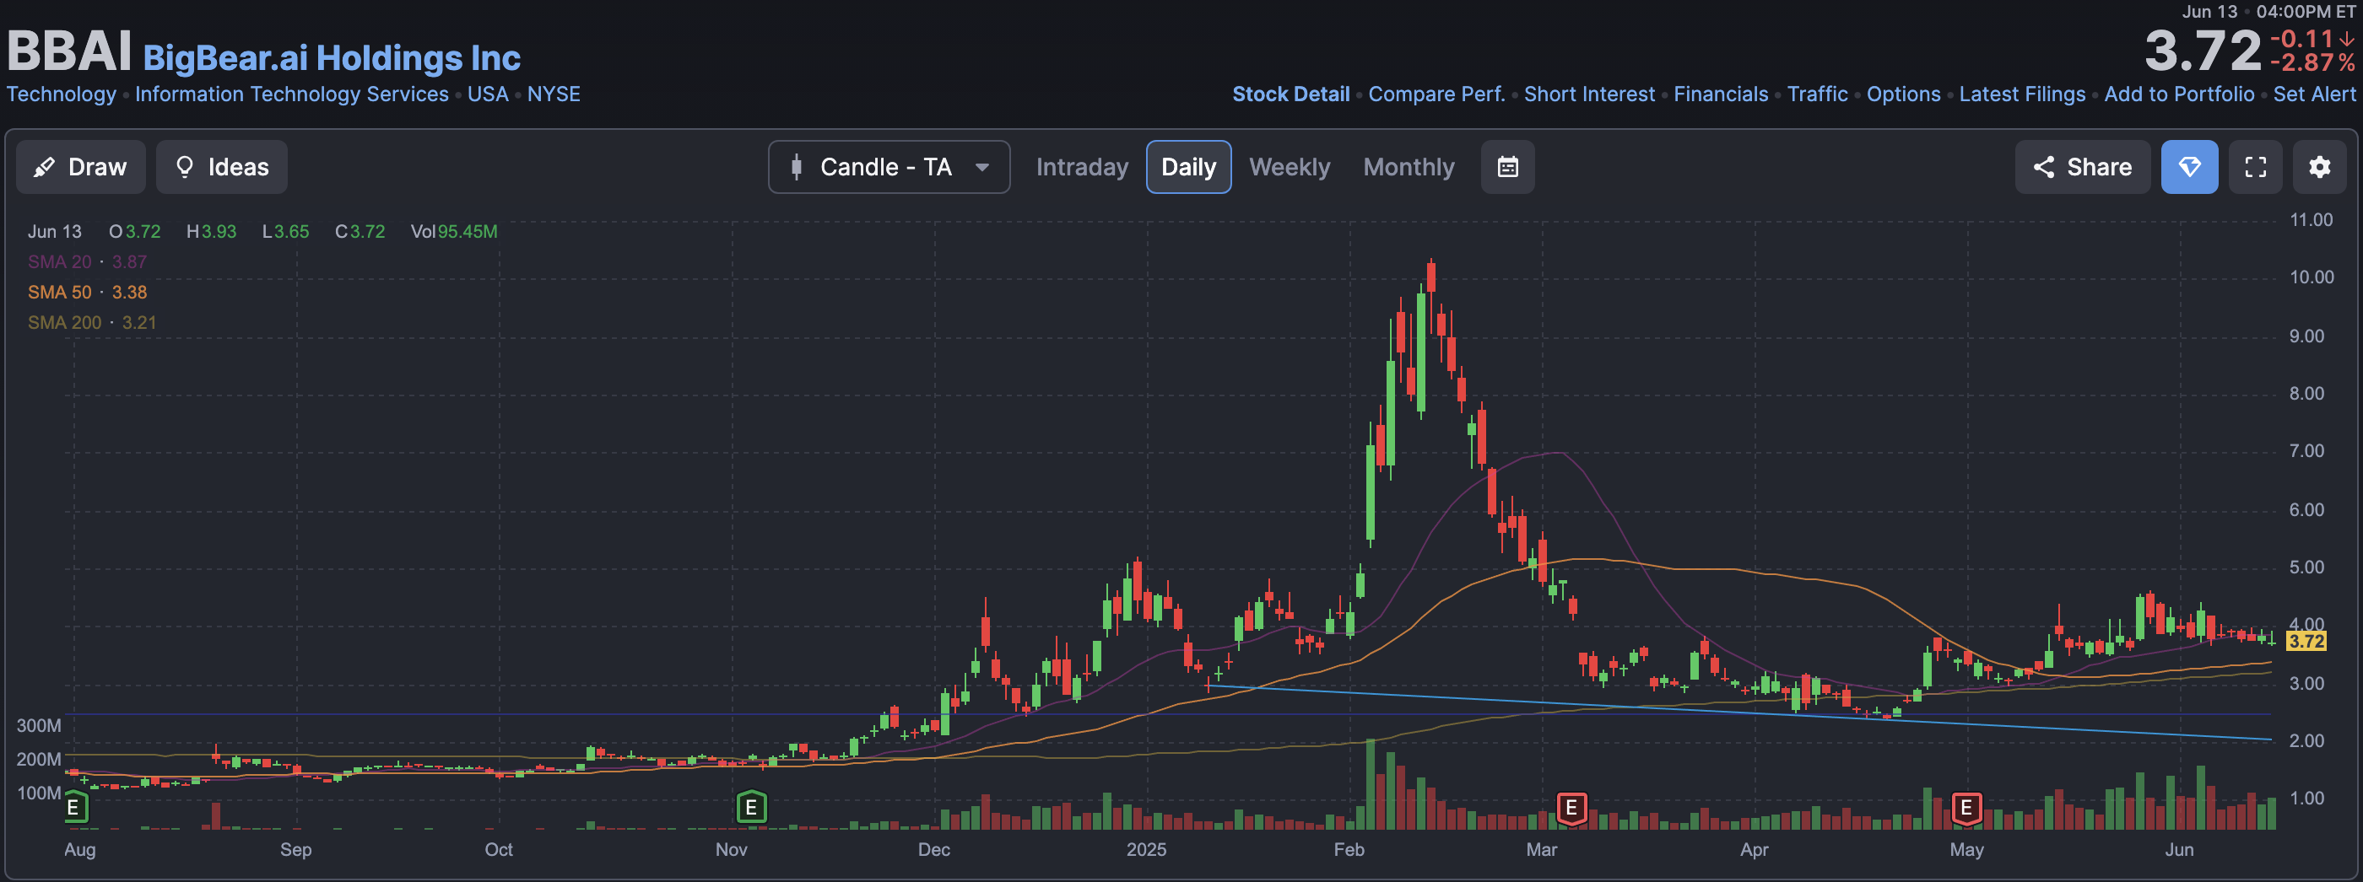Screen dimensions: 2363x882
Task: Open the Options link
Action: [1903, 94]
